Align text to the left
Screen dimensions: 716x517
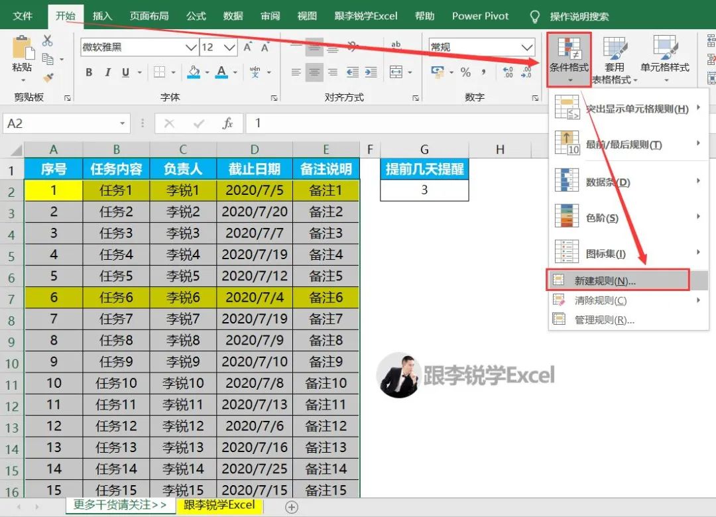pyautogui.click(x=296, y=72)
